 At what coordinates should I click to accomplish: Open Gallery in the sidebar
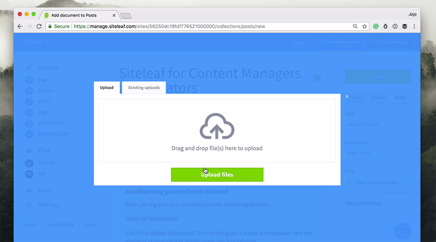point(46,91)
